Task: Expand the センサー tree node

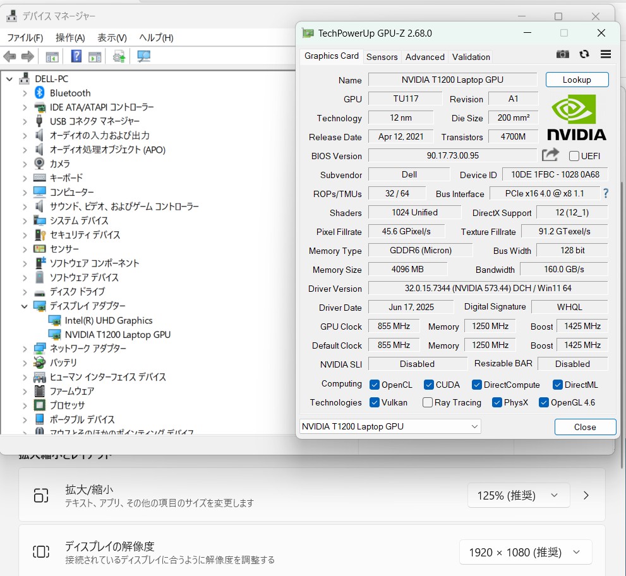Action: (25, 249)
